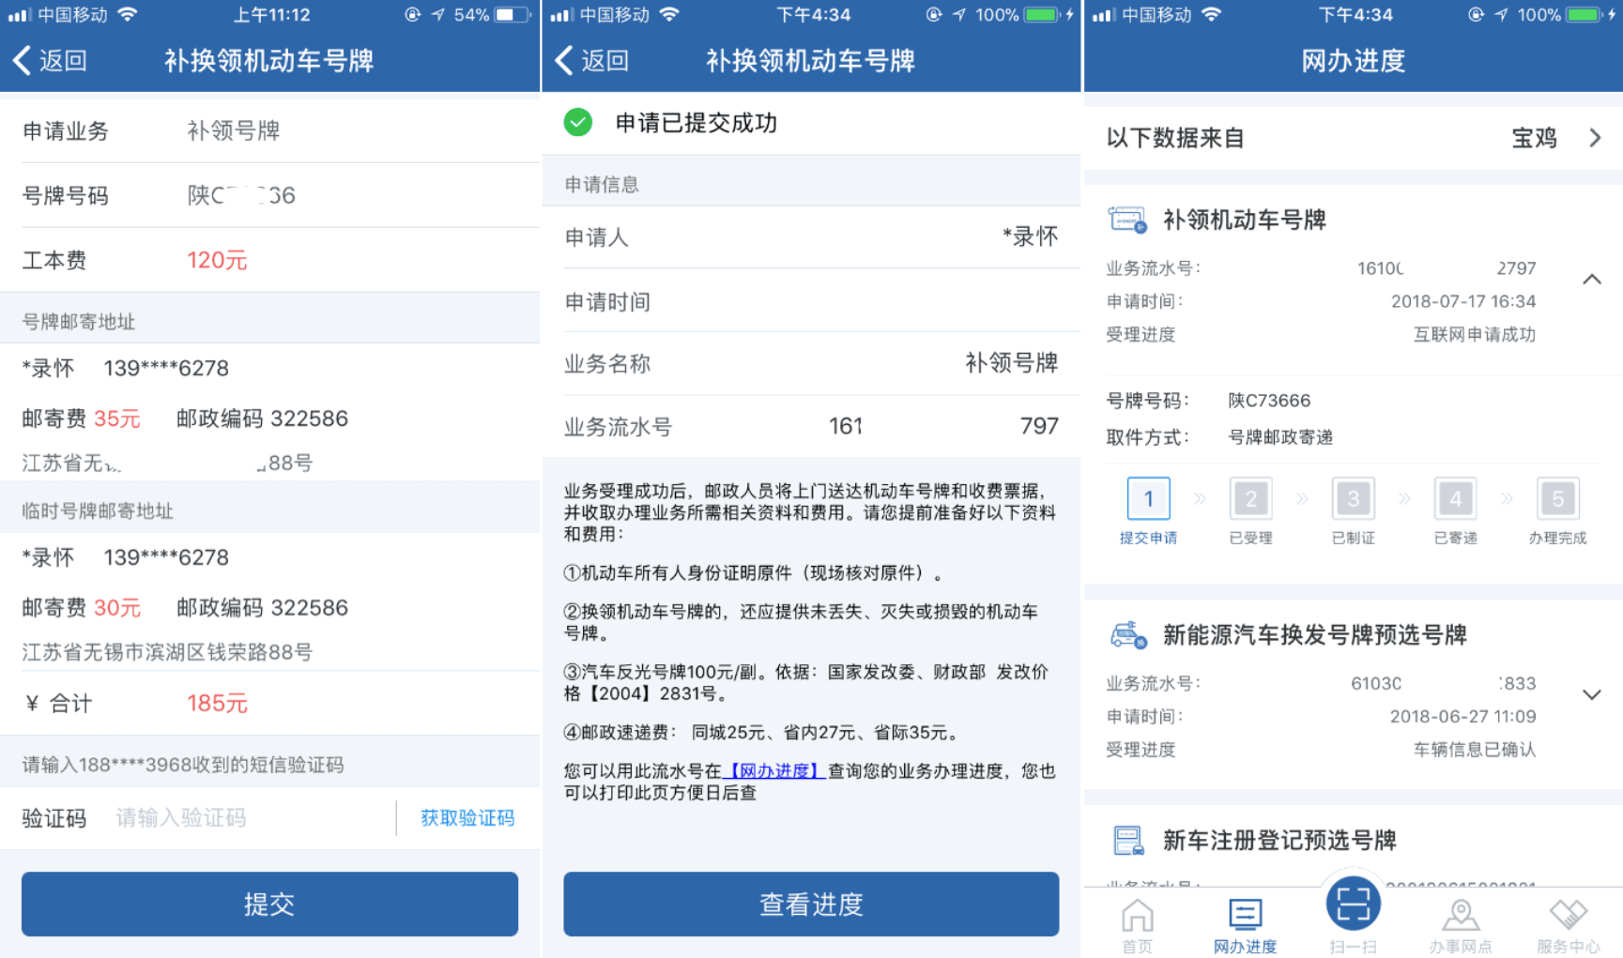Click green success checkmark icon
The width and height of the screenshot is (1623, 958).
click(577, 122)
